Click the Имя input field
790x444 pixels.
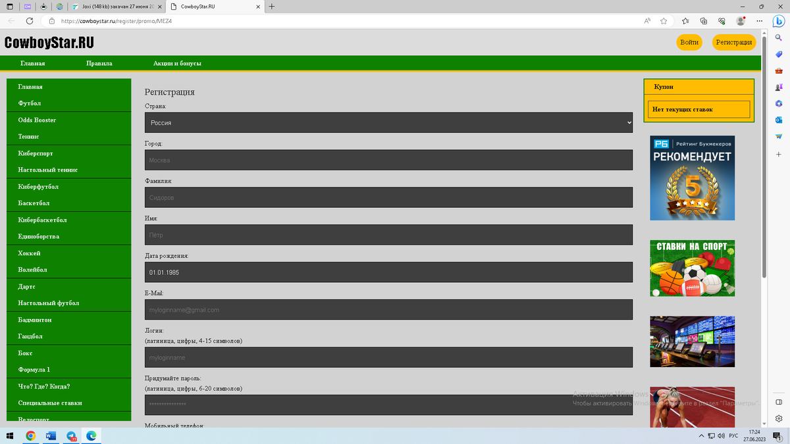pos(388,235)
